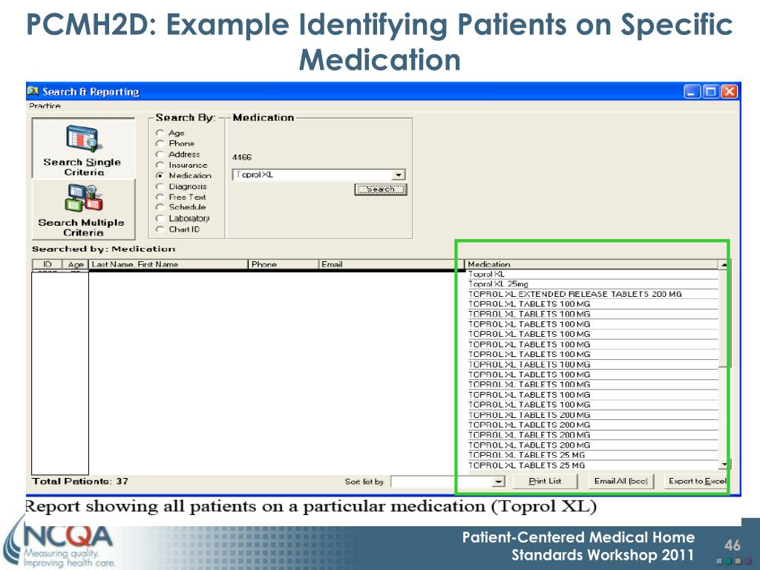
Task: Sort by the ID column header
Action: click(47, 264)
